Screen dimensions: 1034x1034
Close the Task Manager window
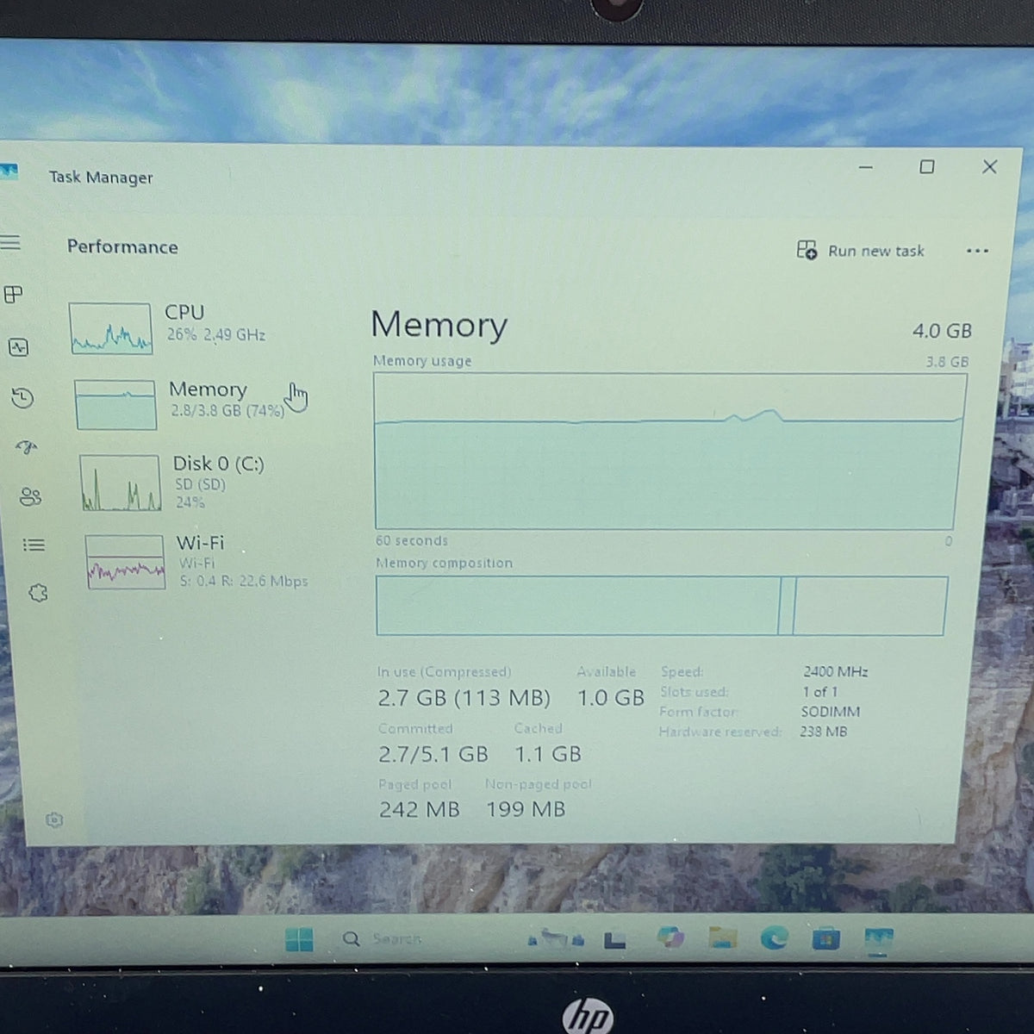(x=989, y=167)
